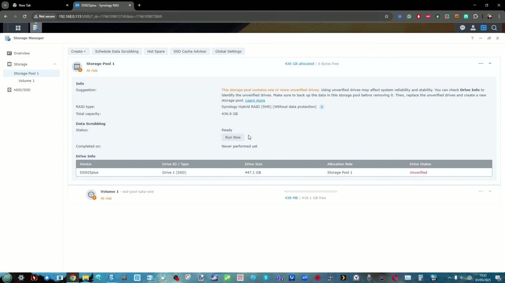Click Schedule Data Scrubbing button

coord(117,52)
